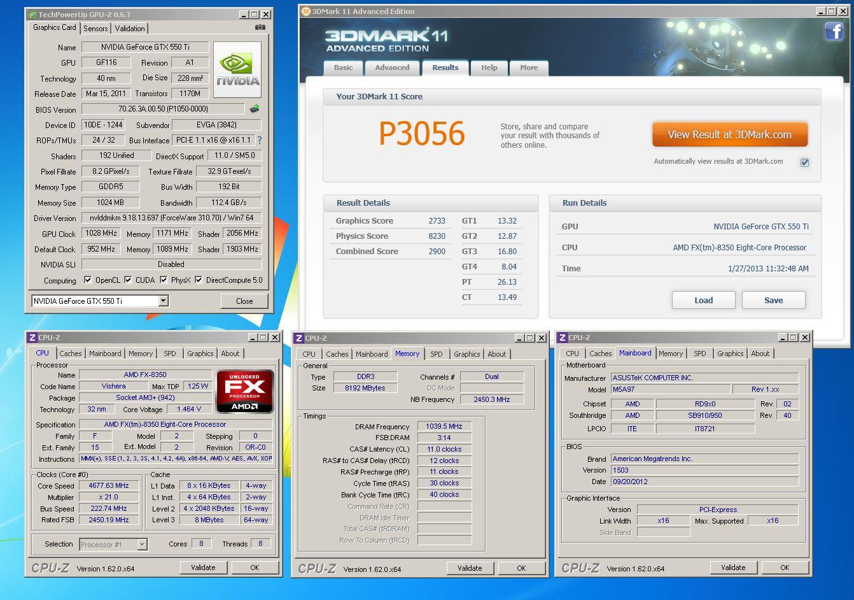Click the Facebook icon in 3DMark 11
Viewport: 854px width, 600px height.
coord(834,31)
